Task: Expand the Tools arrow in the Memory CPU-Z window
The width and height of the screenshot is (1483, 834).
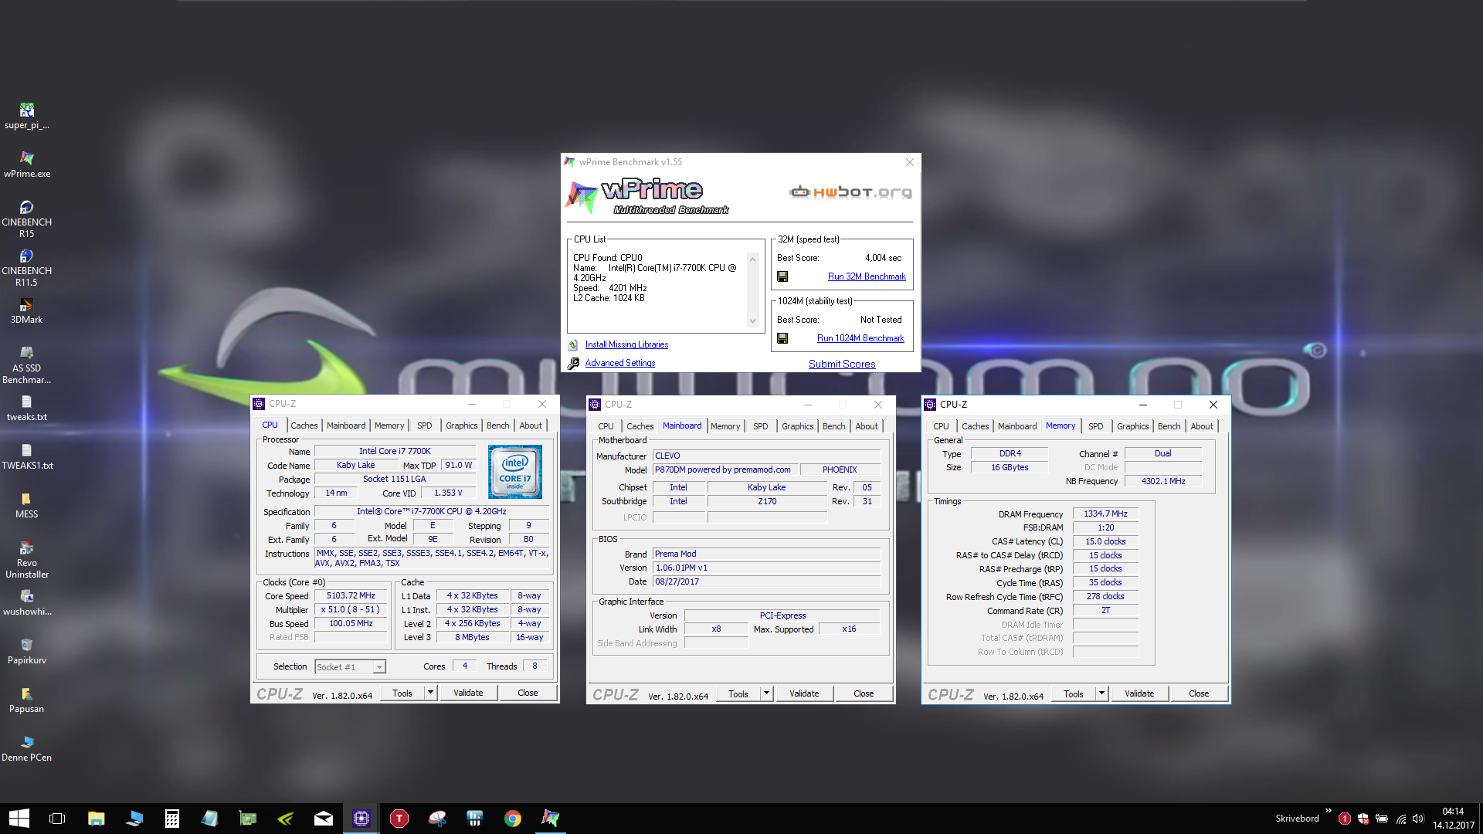Action: coord(1102,693)
